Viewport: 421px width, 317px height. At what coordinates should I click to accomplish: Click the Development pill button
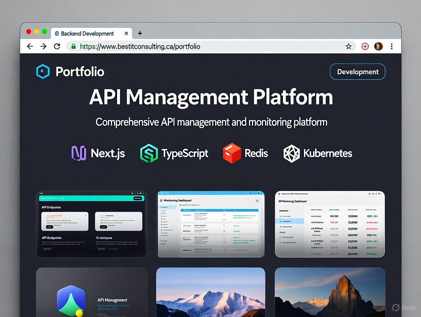coord(357,72)
